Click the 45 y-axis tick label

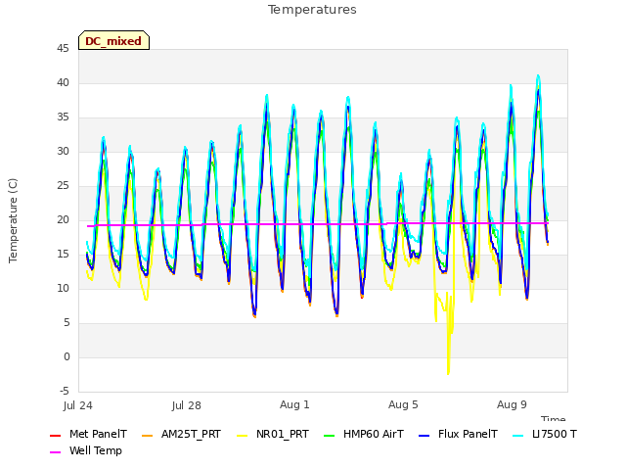63,48
